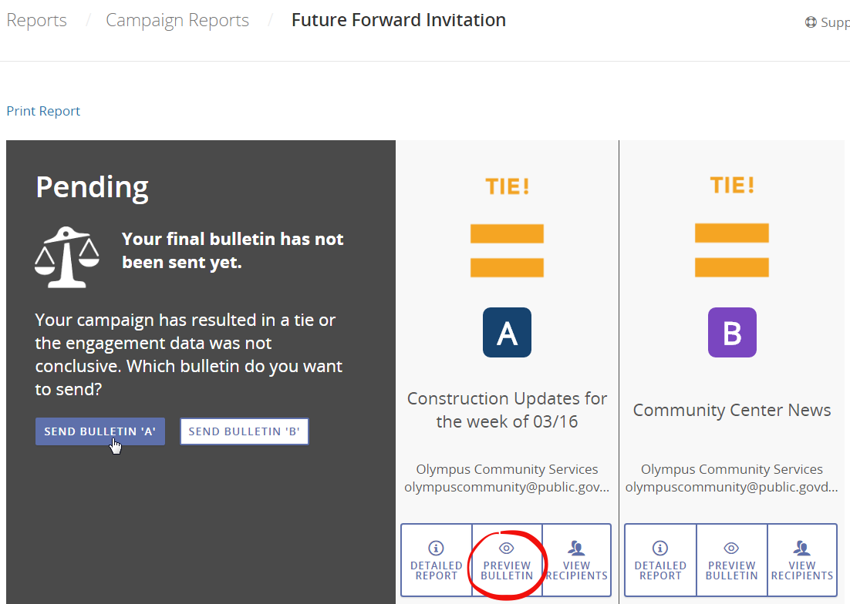Open Print Report link
The image size is (850, 604).
43,111
